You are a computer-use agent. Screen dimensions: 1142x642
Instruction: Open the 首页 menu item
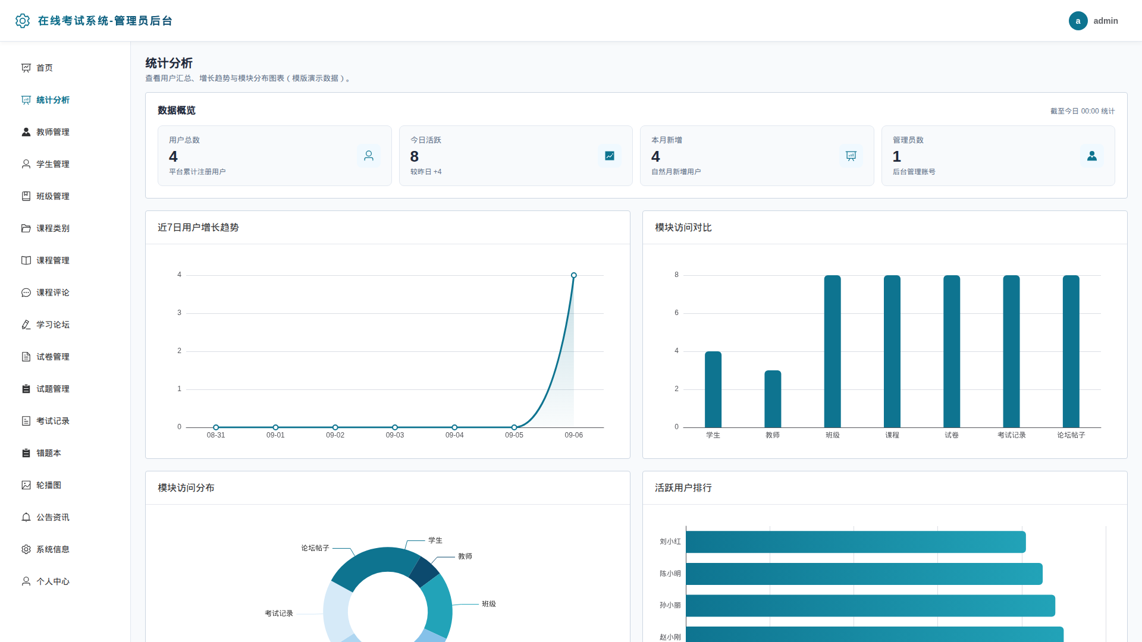click(x=65, y=68)
